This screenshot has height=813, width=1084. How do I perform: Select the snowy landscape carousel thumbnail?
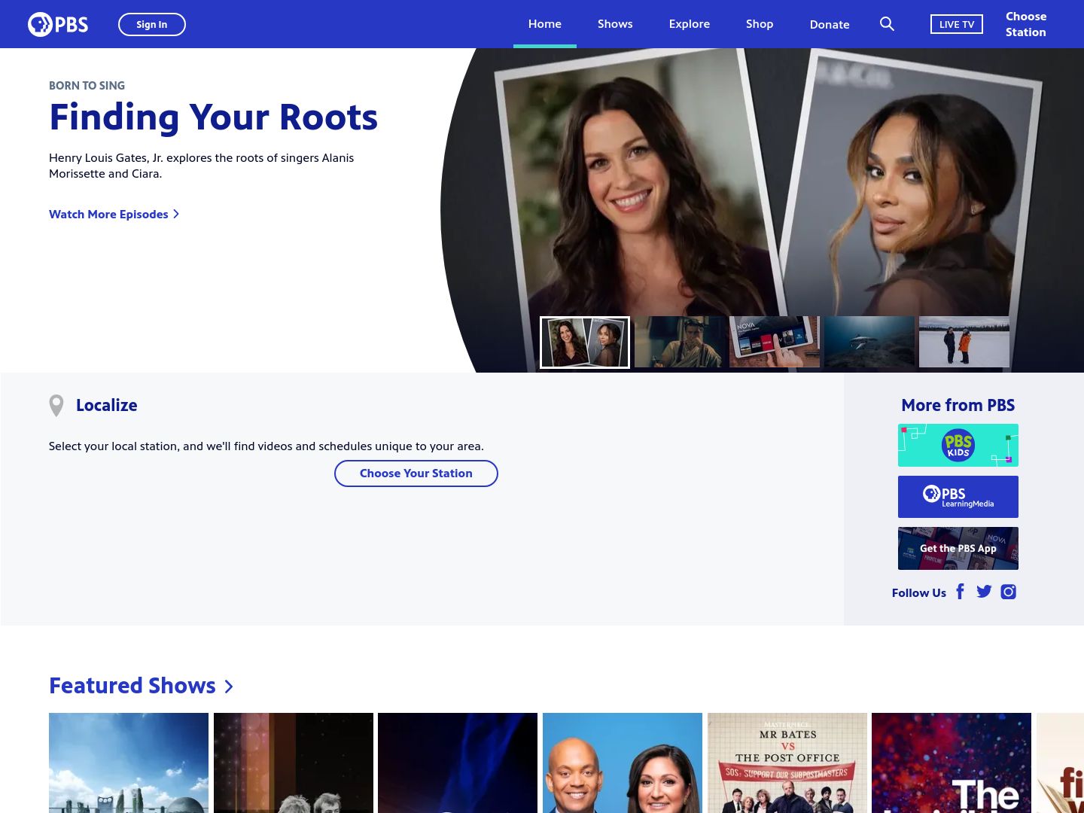click(x=964, y=342)
